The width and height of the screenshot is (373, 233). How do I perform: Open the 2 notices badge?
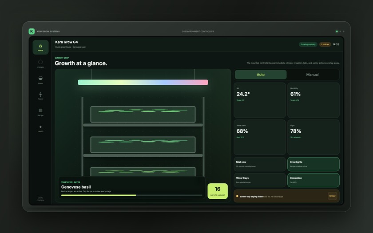tap(325, 44)
